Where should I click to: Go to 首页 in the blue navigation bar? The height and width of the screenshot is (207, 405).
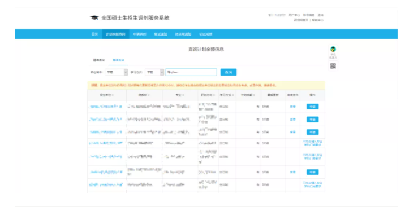[95, 34]
